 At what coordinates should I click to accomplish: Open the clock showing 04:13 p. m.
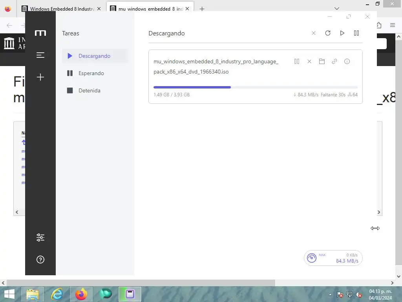pyautogui.click(x=380, y=295)
